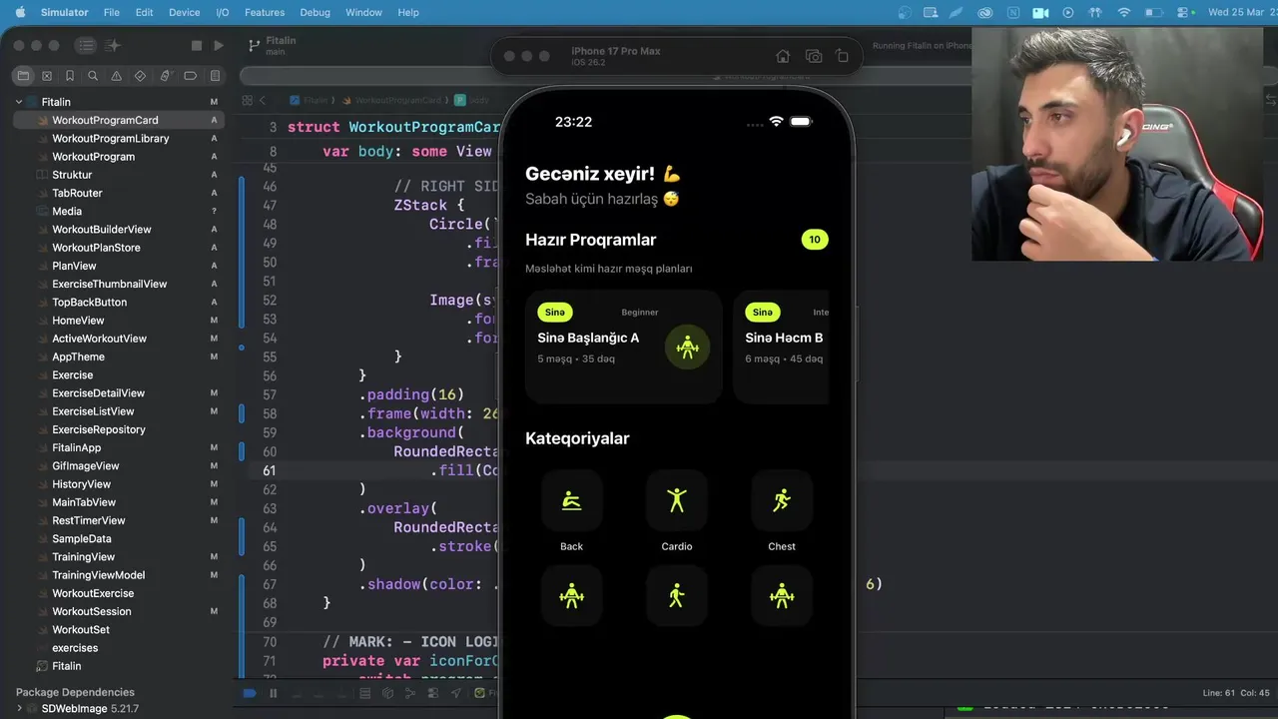Screen dimensions: 1278x719
Task: Open the Chest category in the app
Action: [782, 511]
